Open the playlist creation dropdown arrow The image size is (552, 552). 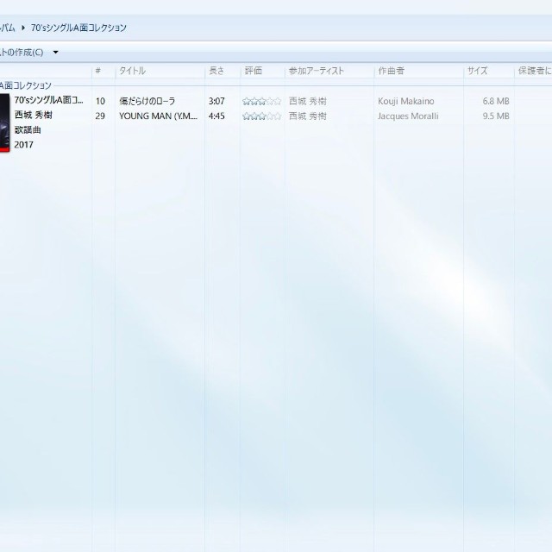point(56,53)
